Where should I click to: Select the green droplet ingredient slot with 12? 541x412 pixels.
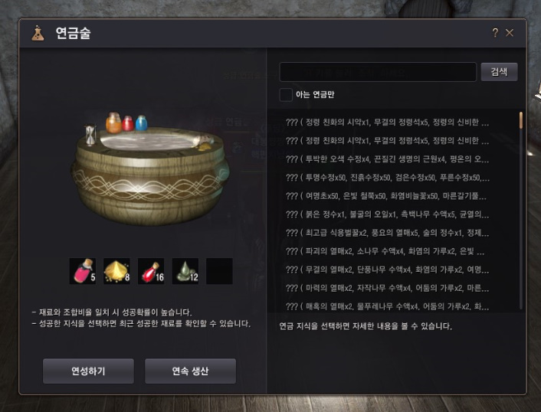185,271
